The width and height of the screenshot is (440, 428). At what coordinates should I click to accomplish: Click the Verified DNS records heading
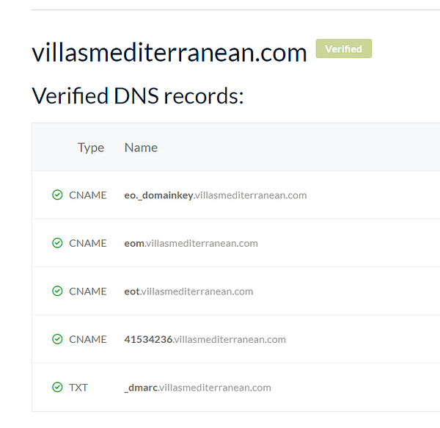pos(138,95)
